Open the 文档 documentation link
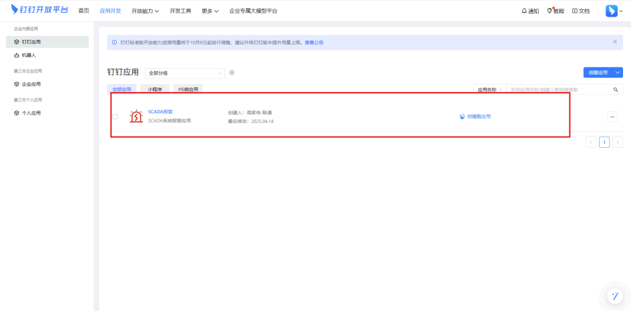The width and height of the screenshot is (631, 311). point(581,11)
